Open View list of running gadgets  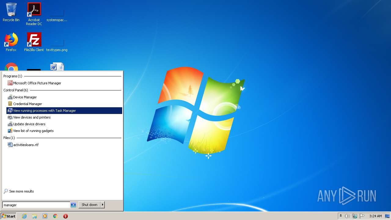64,131
